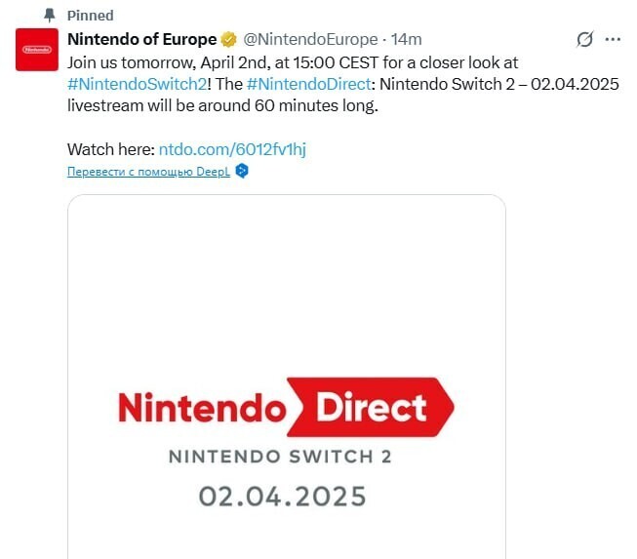Open the Nintendo of Europe profile name
This screenshot has height=559, width=637.
[140, 39]
